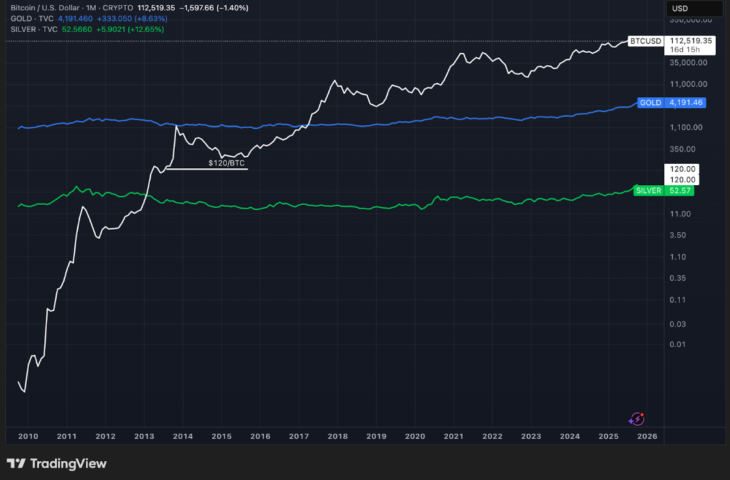Click the 2010 label on time axis

tap(28, 436)
